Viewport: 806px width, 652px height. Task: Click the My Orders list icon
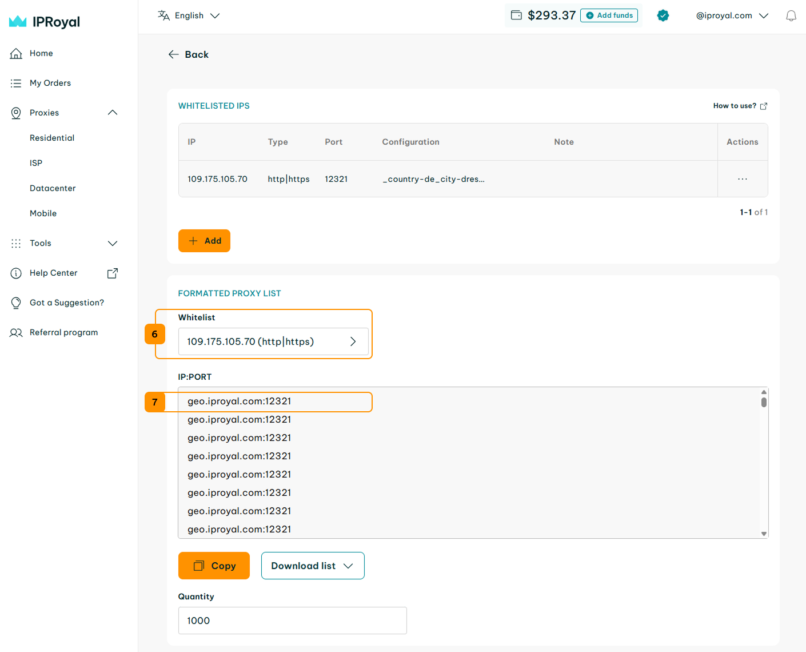(x=16, y=83)
